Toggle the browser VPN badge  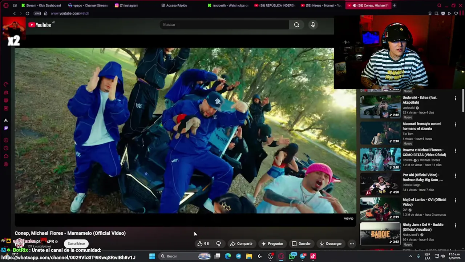(x=37, y=13)
